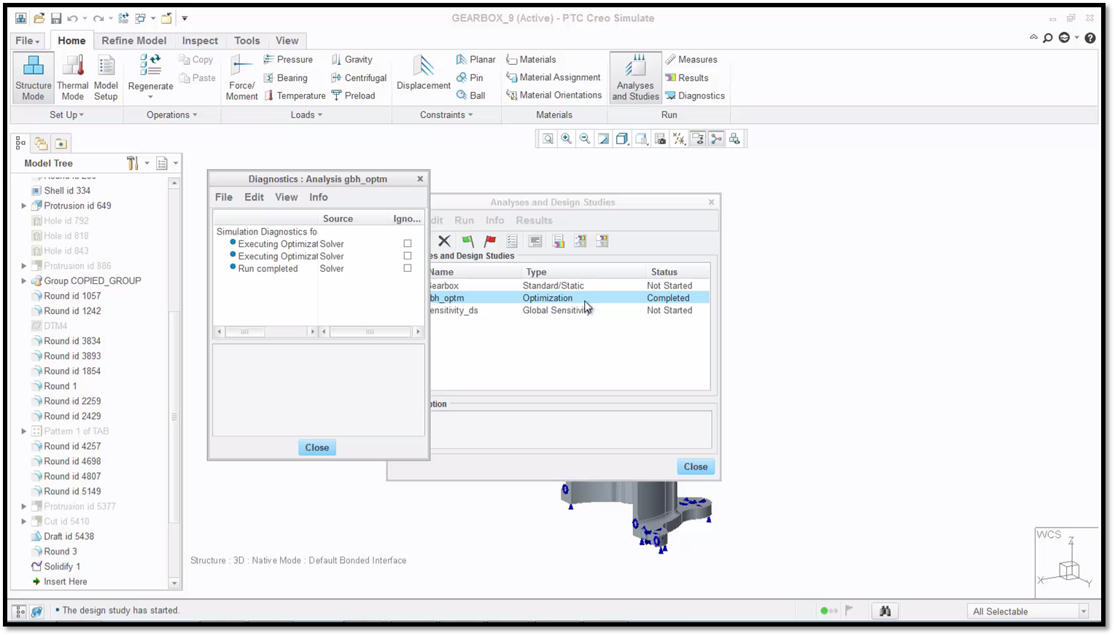Select the Global Sensitivity study row
The image size is (1115, 636).
[569, 310]
